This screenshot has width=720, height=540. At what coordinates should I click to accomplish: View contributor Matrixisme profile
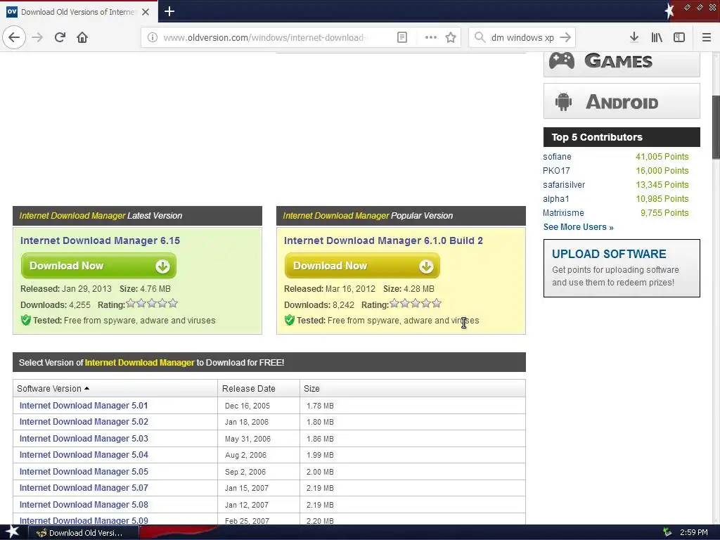point(563,213)
